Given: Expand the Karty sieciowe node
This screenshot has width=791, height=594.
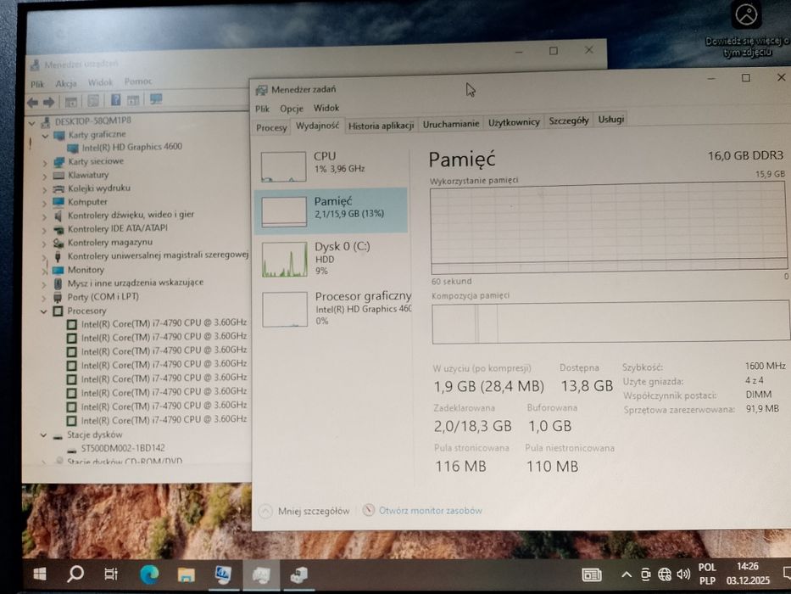Looking at the screenshot, I should click(x=45, y=163).
